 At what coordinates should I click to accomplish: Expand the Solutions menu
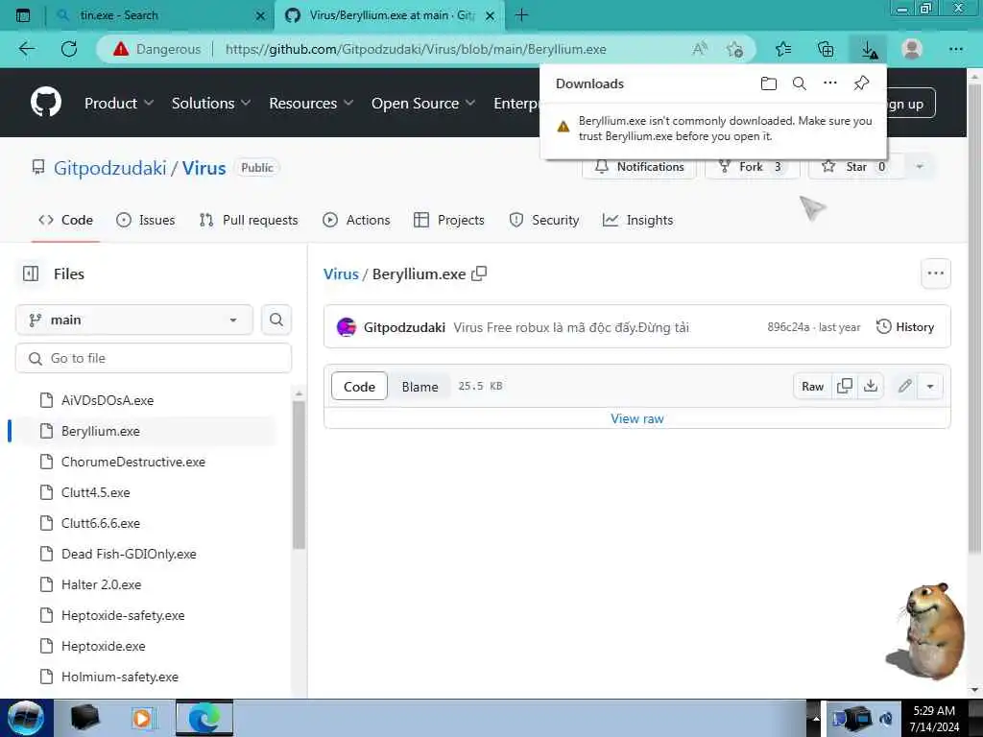point(210,103)
